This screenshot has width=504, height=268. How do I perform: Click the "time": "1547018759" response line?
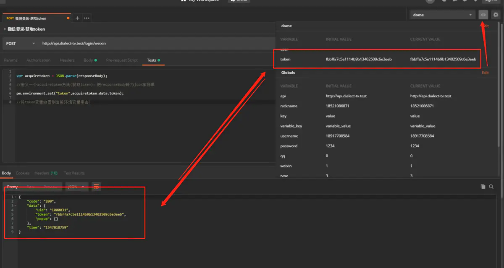pyautogui.click(x=47, y=227)
